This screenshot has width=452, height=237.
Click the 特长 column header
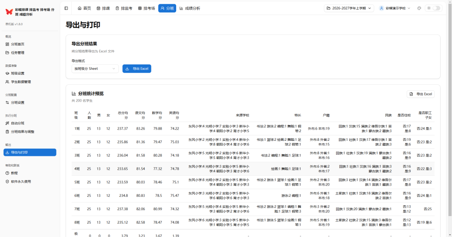[298, 115]
